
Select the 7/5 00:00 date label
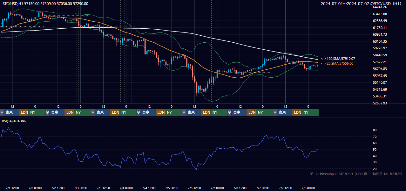tap(172, 188)
